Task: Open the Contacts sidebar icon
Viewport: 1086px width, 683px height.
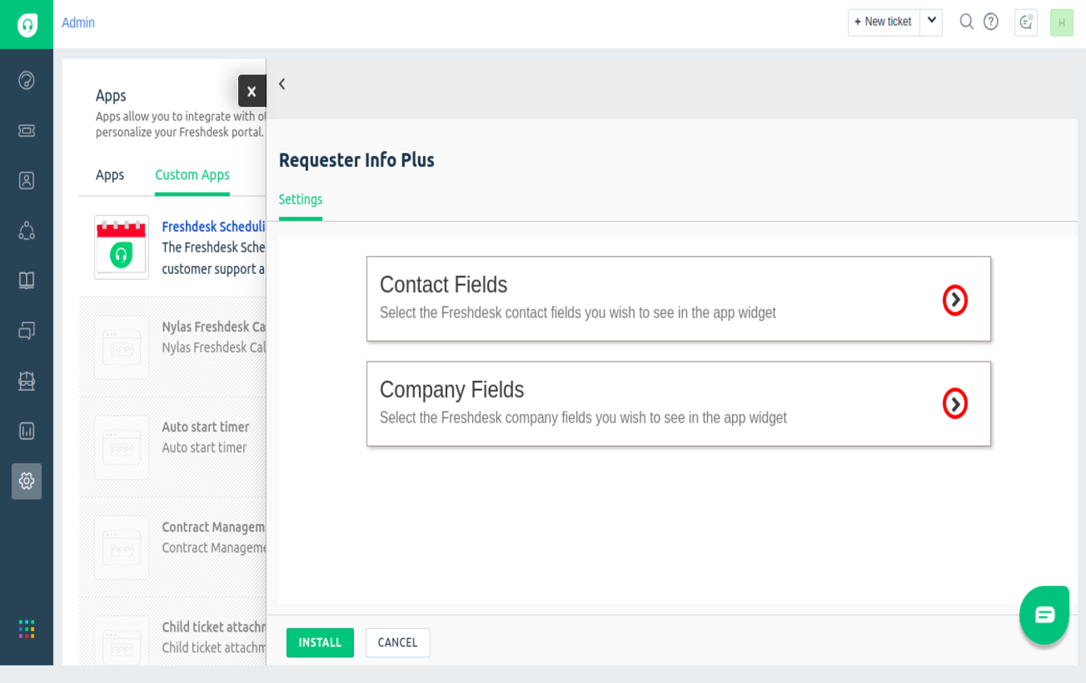Action: click(x=27, y=180)
